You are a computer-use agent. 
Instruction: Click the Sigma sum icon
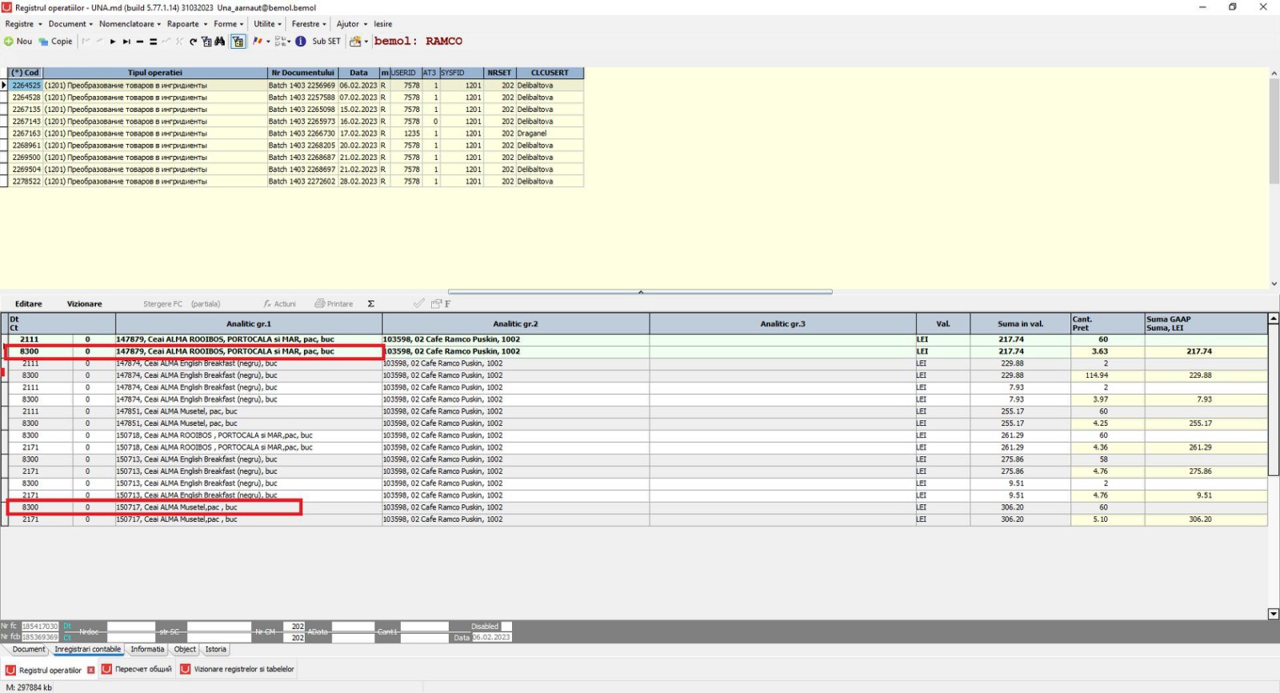pyautogui.click(x=371, y=304)
